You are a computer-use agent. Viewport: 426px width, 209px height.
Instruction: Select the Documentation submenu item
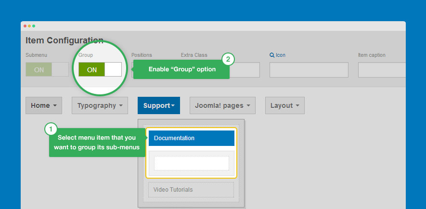click(191, 138)
